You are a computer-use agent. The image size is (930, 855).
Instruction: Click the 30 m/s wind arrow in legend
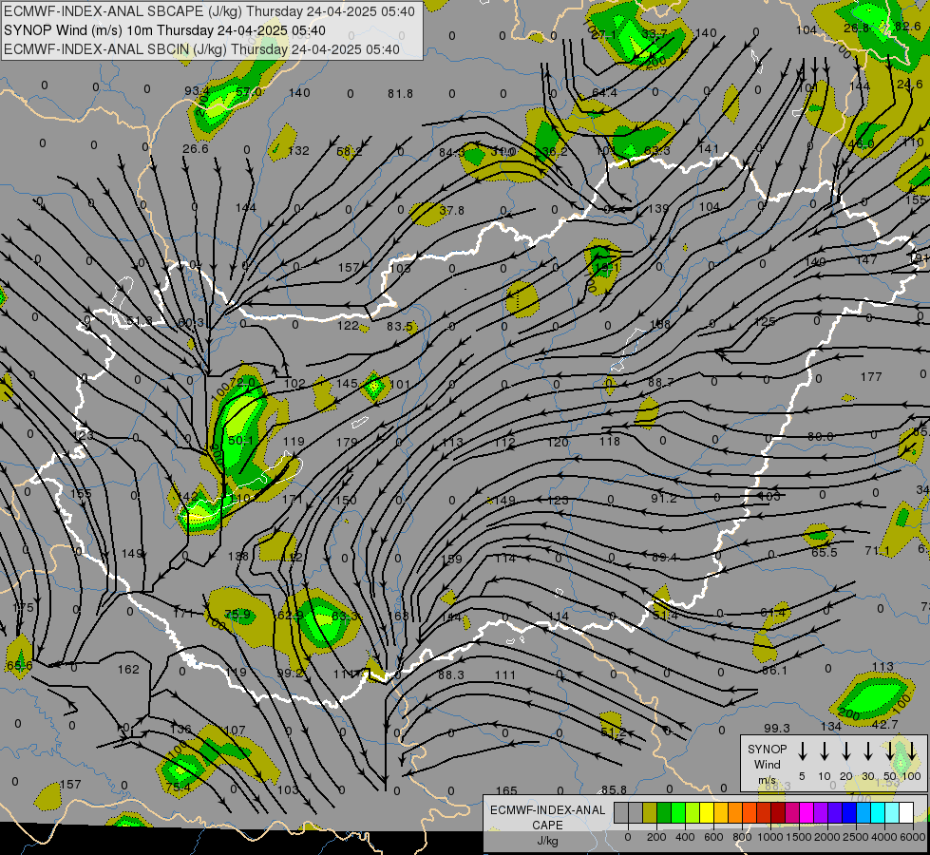[867, 750]
